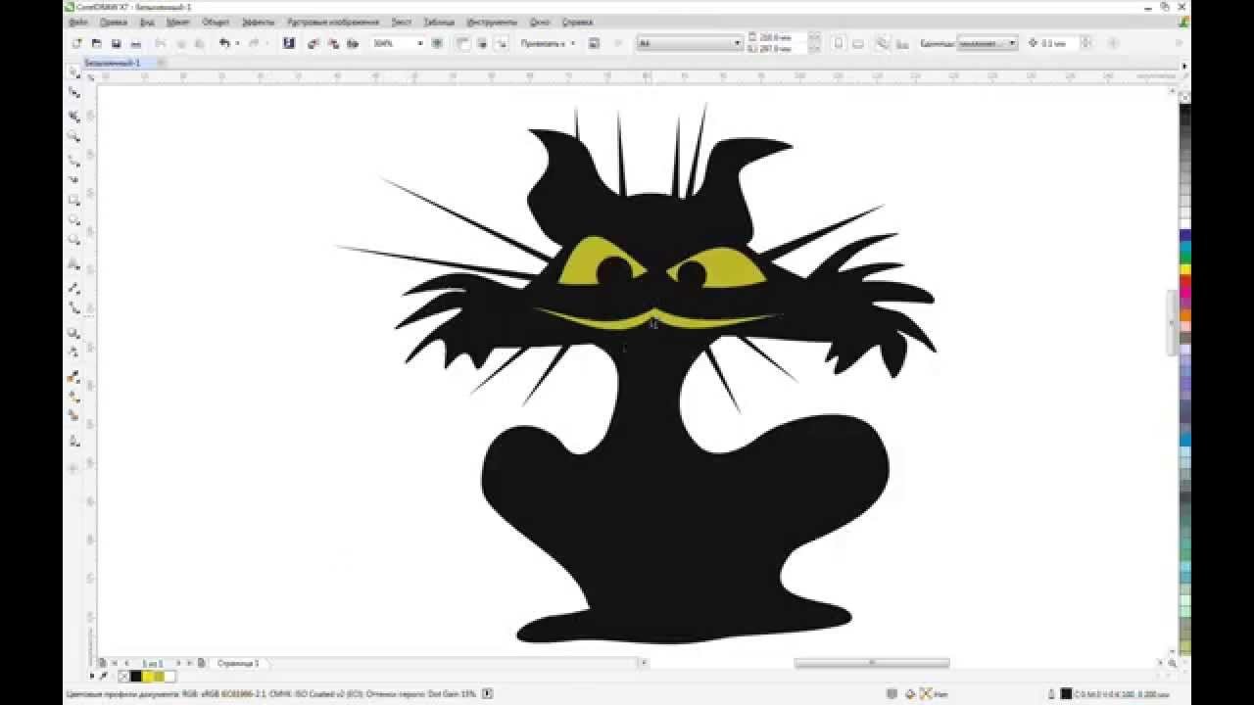Open the zoom level dropdown

(420, 44)
